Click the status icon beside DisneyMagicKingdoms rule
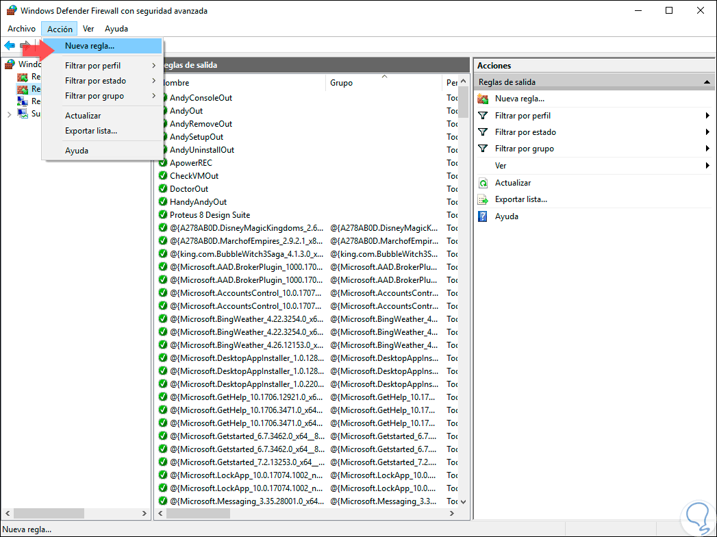The image size is (717, 537). tap(163, 228)
